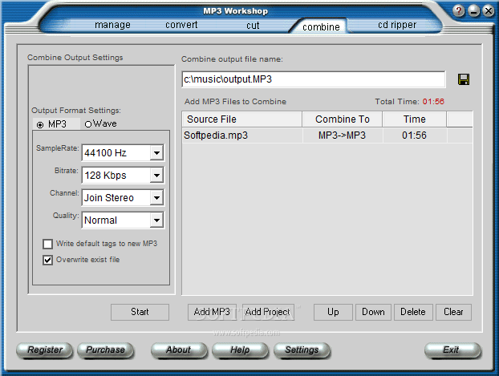Viewport: 499px width, 376px height.
Task: Minimize the MP3 Workshop window
Action: point(473,11)
